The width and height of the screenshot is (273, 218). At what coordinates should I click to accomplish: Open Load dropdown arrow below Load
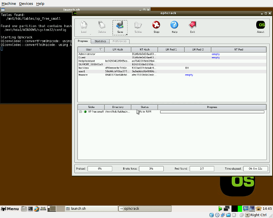(90, 34)
